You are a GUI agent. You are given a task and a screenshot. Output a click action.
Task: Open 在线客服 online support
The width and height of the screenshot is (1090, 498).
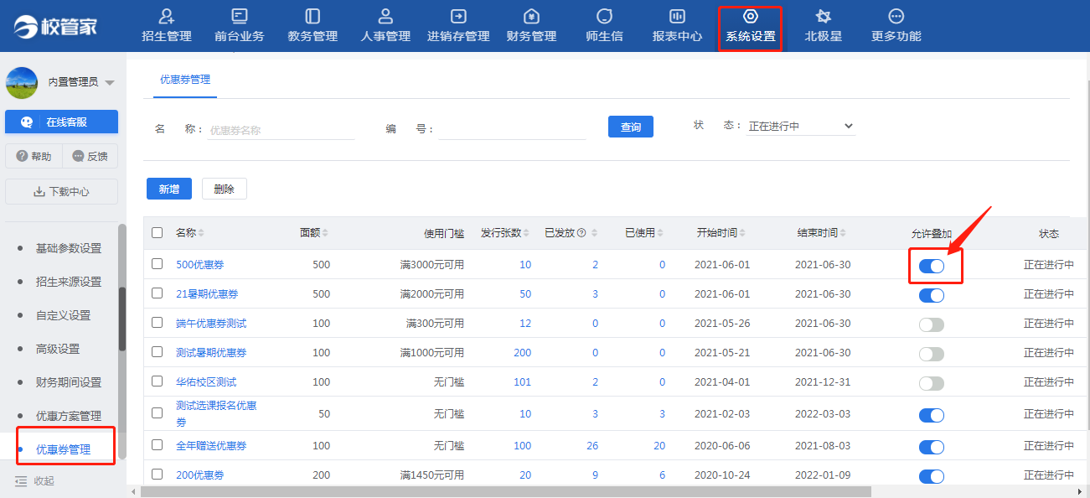point(61,122)
